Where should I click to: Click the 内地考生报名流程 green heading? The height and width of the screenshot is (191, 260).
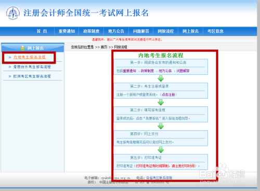161,56
